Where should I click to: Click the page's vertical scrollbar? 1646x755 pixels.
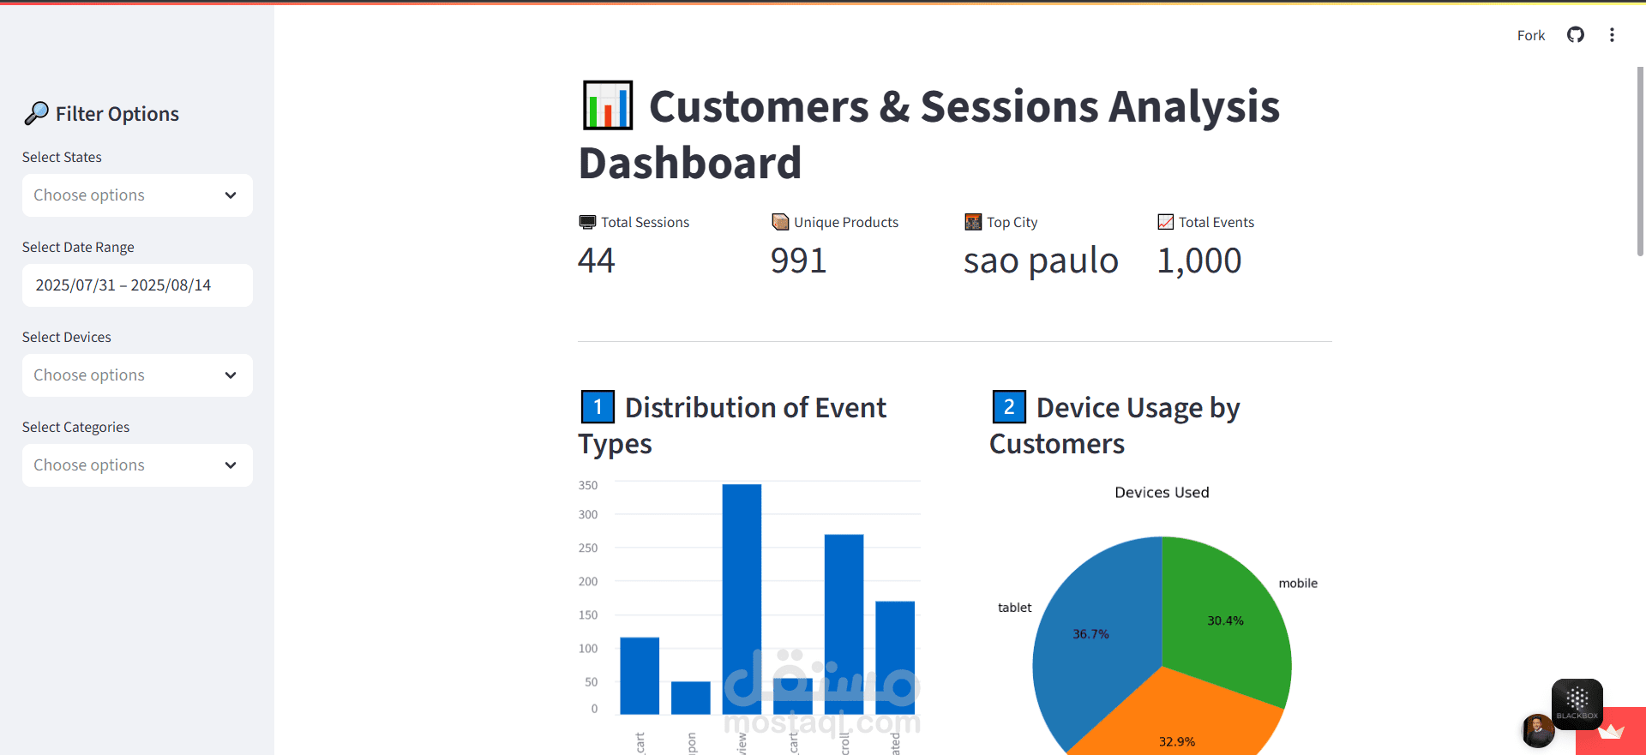1640,163
